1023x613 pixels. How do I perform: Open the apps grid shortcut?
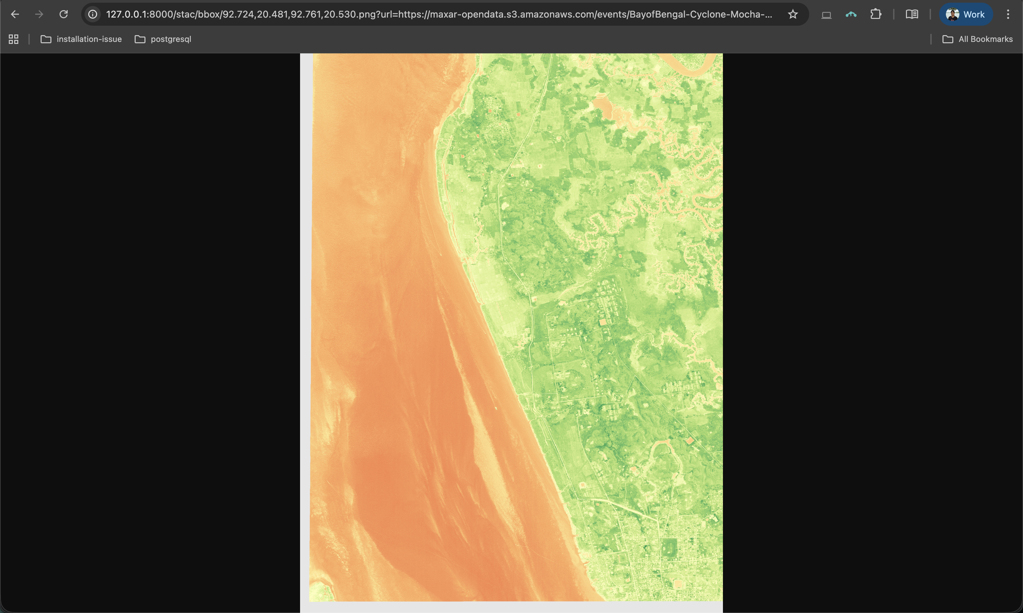[14, 39]
